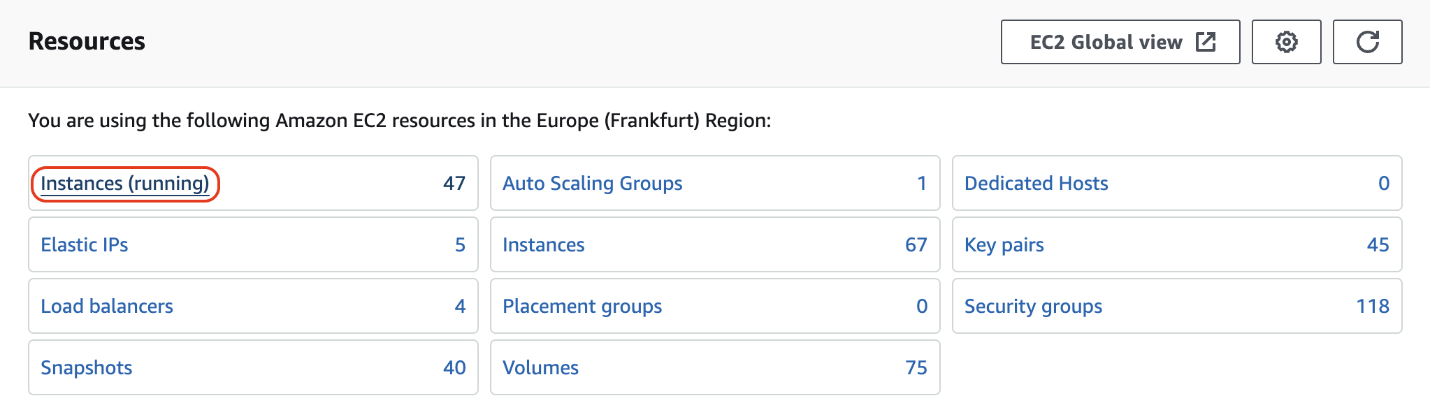Open Placement groups
The image size is (1430, 419).
[582, 307]
